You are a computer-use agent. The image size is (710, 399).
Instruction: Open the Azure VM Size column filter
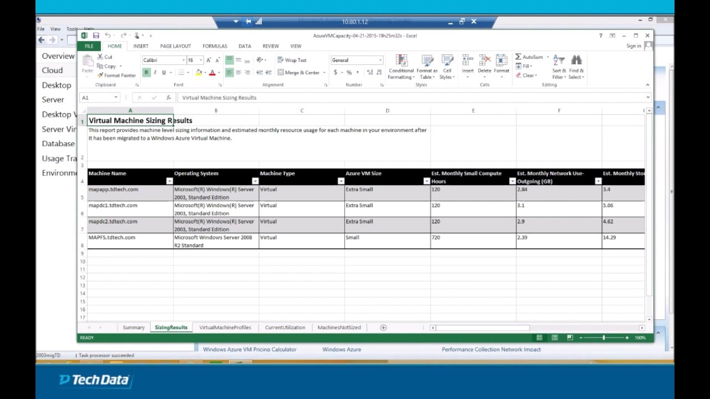tap(427, 181)
